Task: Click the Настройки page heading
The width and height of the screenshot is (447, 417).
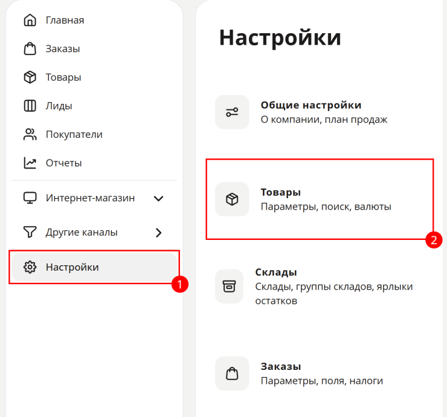Action: tap(280, 37)
